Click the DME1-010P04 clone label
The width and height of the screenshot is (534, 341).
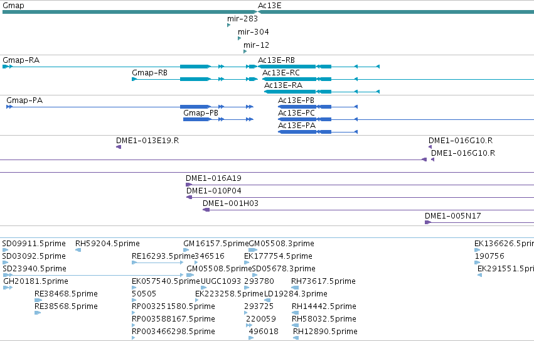[x=214, y=191]
